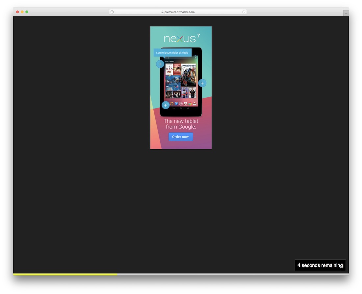Click the Lorem ipsum dolor sit vitale tooltip

click(x=172, y=53)
